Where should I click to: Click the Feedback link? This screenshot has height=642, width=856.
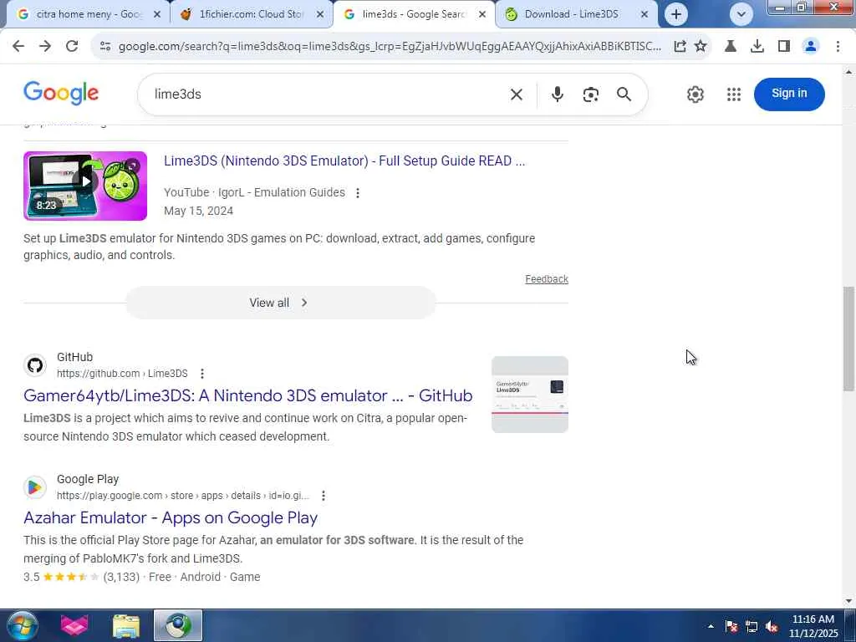point(547,279)
